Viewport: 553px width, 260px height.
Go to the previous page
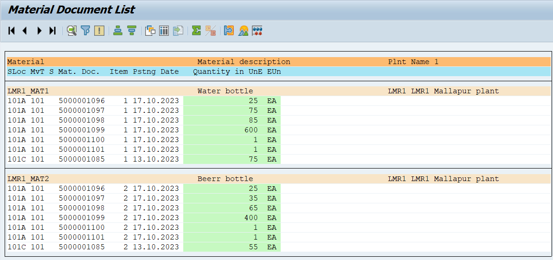[25, 31]
